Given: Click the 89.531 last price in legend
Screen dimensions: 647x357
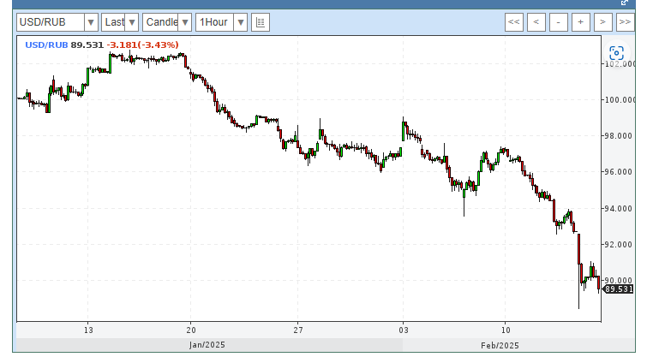Looking at the screenshot, I should pyautogui.click(x=87, y=45).
